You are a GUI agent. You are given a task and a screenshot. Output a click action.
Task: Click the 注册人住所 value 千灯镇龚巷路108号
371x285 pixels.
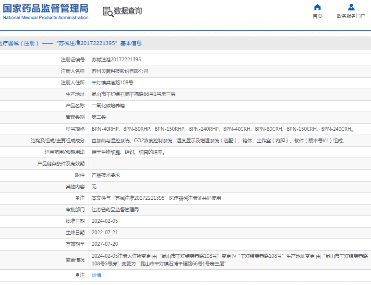pos(112,83)
